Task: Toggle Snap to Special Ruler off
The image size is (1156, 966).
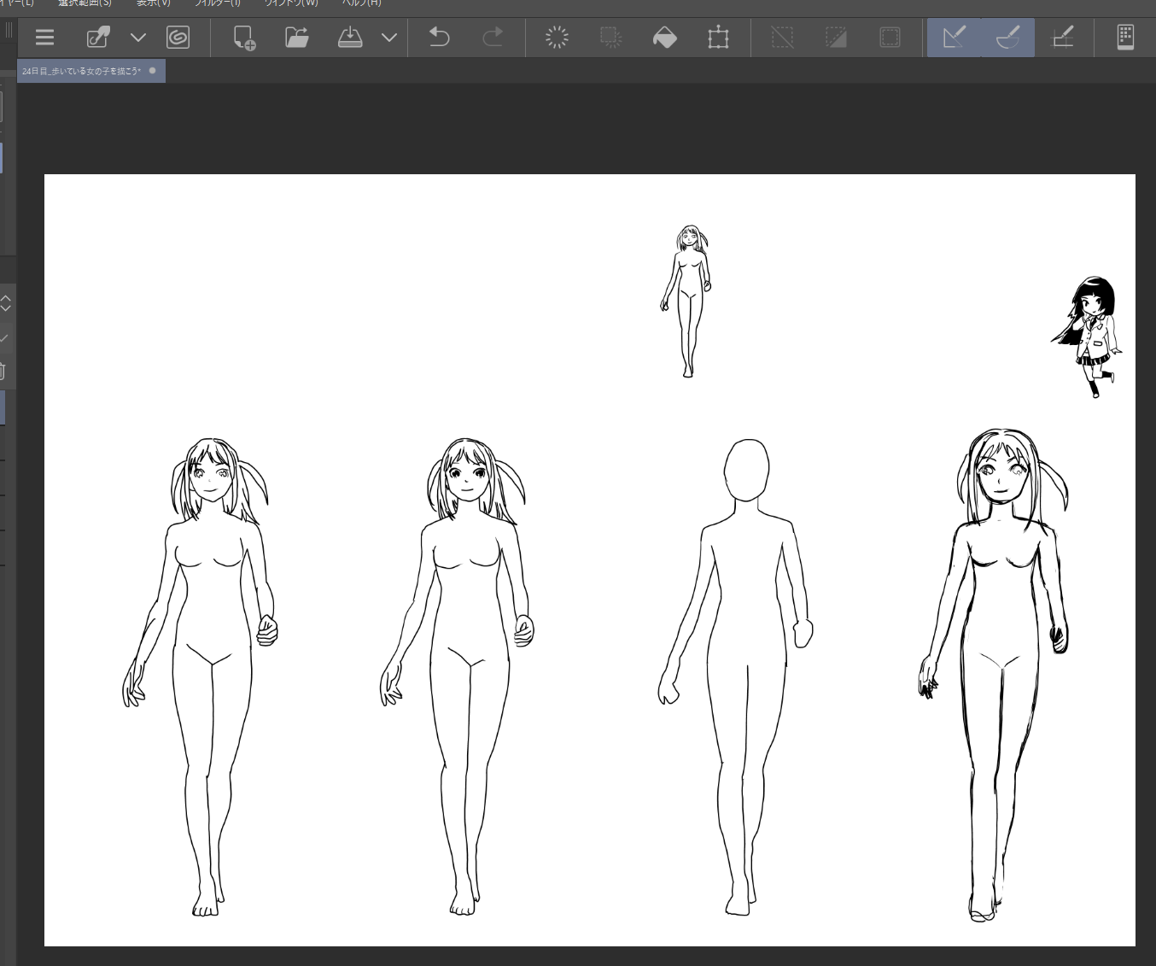Action: tap(1007, 38)
